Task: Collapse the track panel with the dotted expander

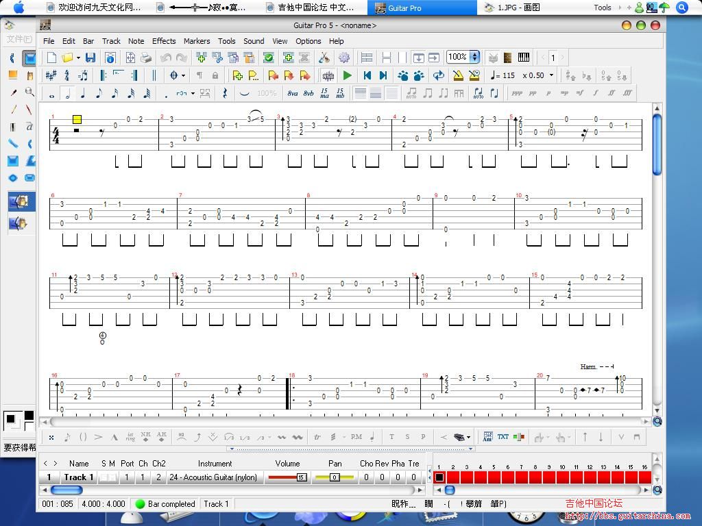Action: click(x=350, y=449)
